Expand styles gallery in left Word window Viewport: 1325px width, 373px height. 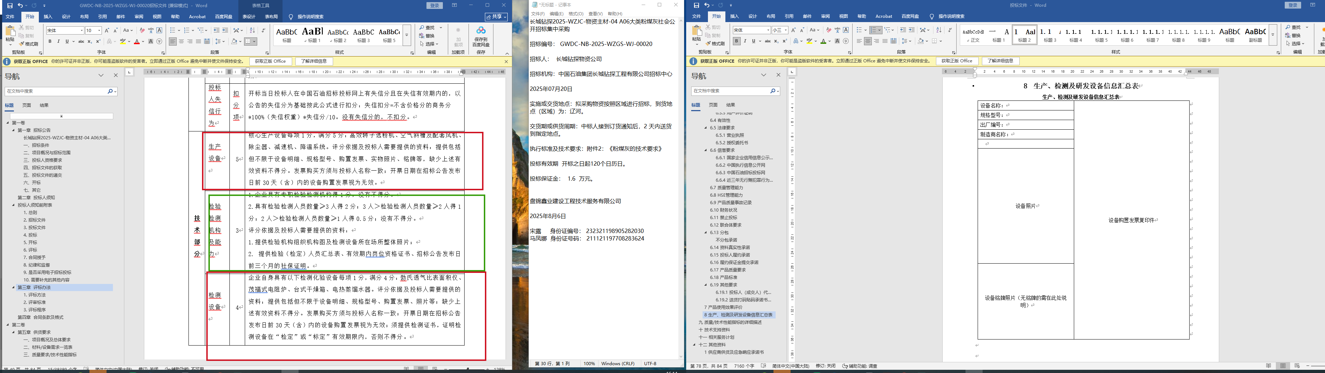(407, 36)
